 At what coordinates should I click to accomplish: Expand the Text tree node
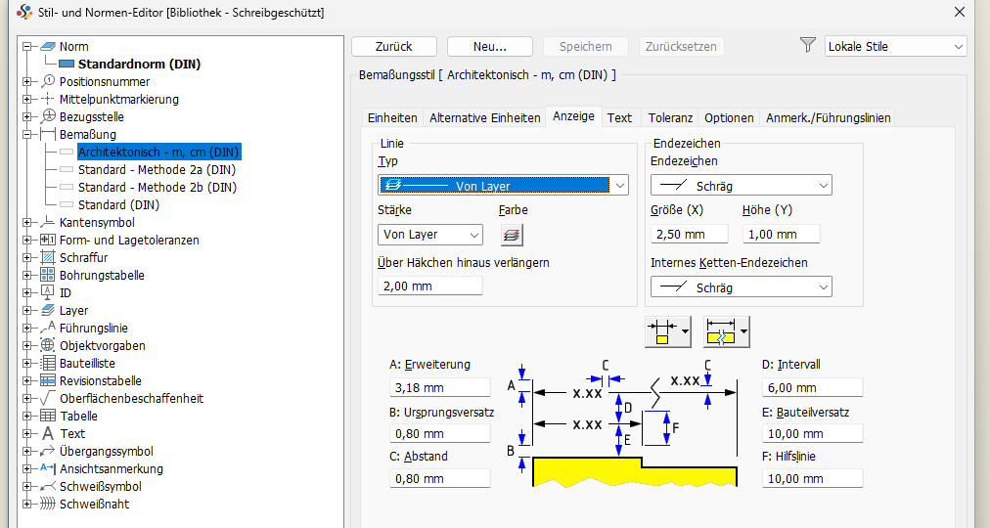point(26,433)
